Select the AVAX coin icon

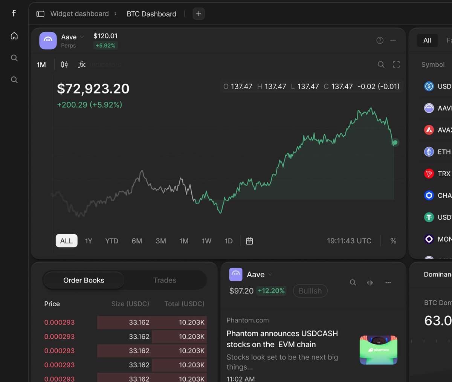tap(429, 130)
